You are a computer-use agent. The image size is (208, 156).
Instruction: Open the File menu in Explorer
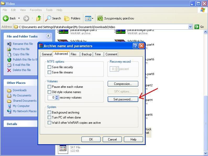tap(5, 10)
